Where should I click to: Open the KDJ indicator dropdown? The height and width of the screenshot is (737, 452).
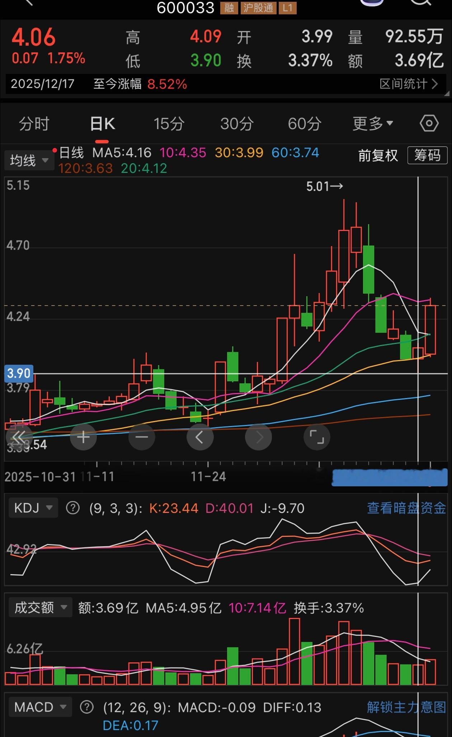point(33,508)
